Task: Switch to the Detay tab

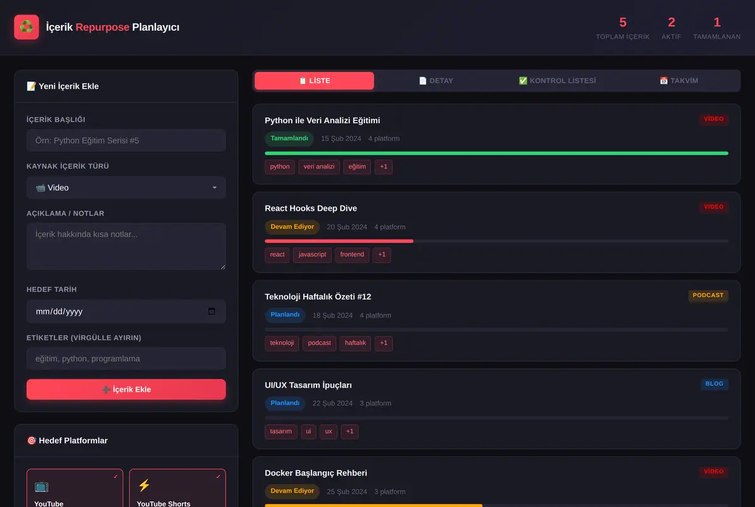Action: click(x=436, y=81)
